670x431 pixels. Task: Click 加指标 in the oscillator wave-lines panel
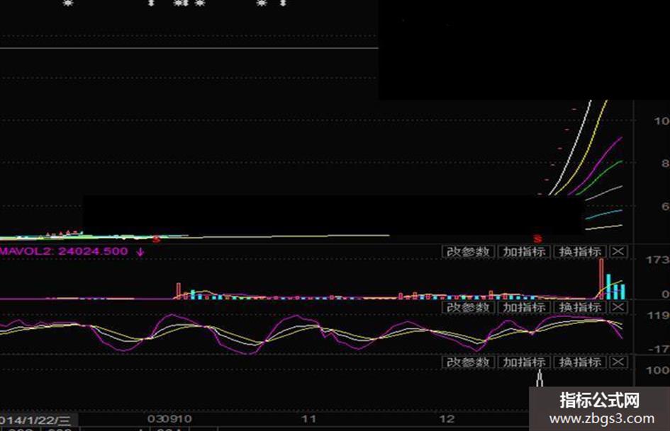524,307
